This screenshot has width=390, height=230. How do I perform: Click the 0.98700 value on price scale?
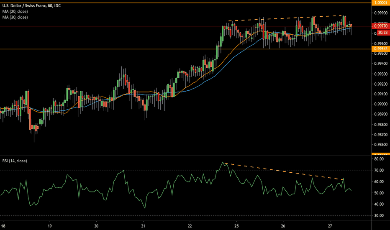click(x=380, y=135)
